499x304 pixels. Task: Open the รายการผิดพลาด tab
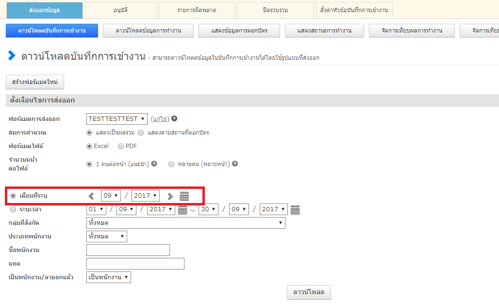pyautogui.click(x=197, y=10)
